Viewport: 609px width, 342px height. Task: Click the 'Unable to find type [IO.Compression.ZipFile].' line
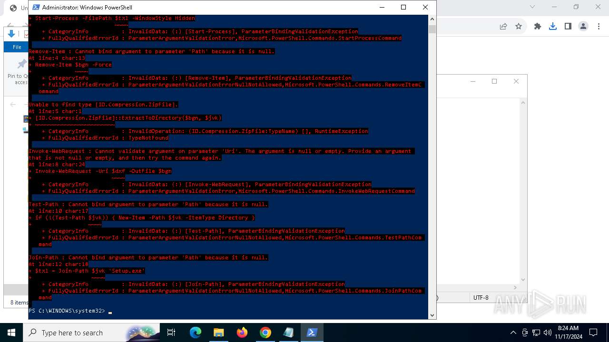coord(103,104)
